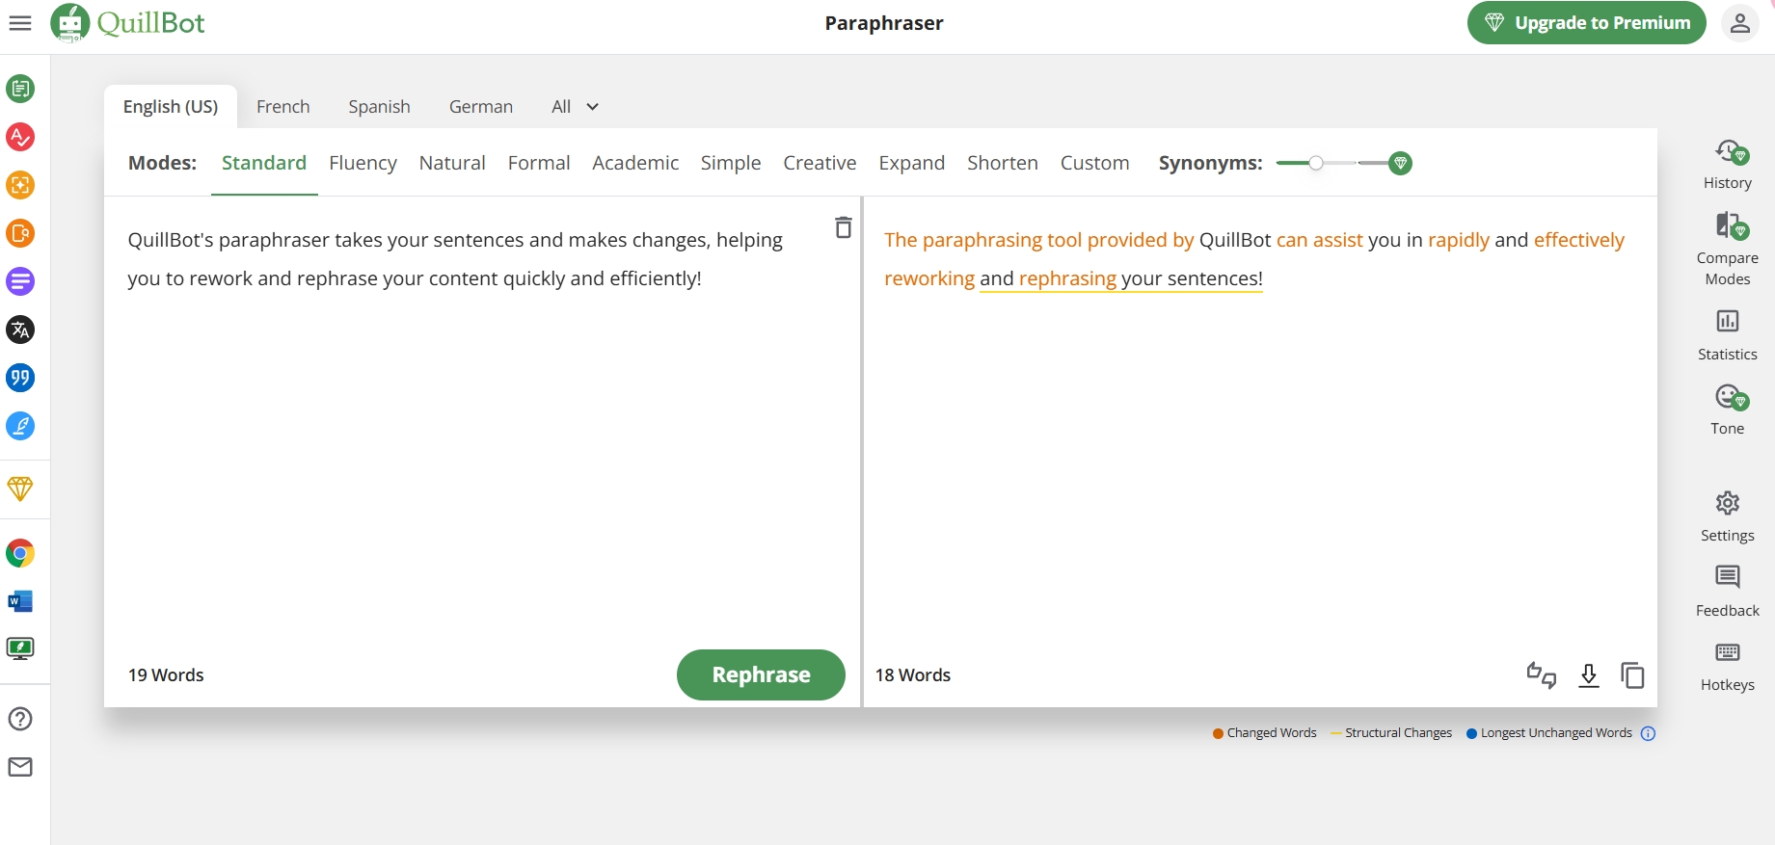Click the word 'rephrasing' in output

click(x=1067, y=278)
